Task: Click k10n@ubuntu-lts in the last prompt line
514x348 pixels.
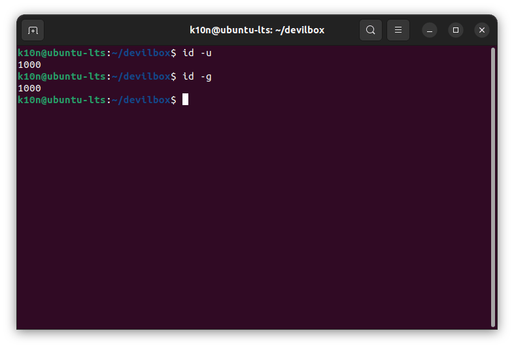Action: (61, 100)
